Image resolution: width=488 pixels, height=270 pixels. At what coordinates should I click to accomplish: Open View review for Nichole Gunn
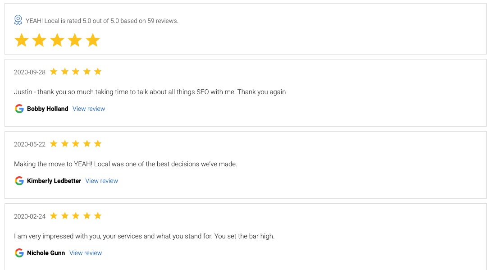point(85,253)
